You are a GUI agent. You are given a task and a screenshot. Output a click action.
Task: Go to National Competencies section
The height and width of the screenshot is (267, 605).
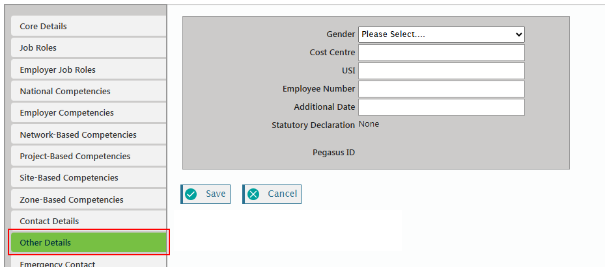click(89, 92)
